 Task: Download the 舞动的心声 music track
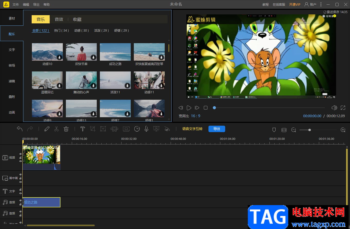[x=93, y=86]
